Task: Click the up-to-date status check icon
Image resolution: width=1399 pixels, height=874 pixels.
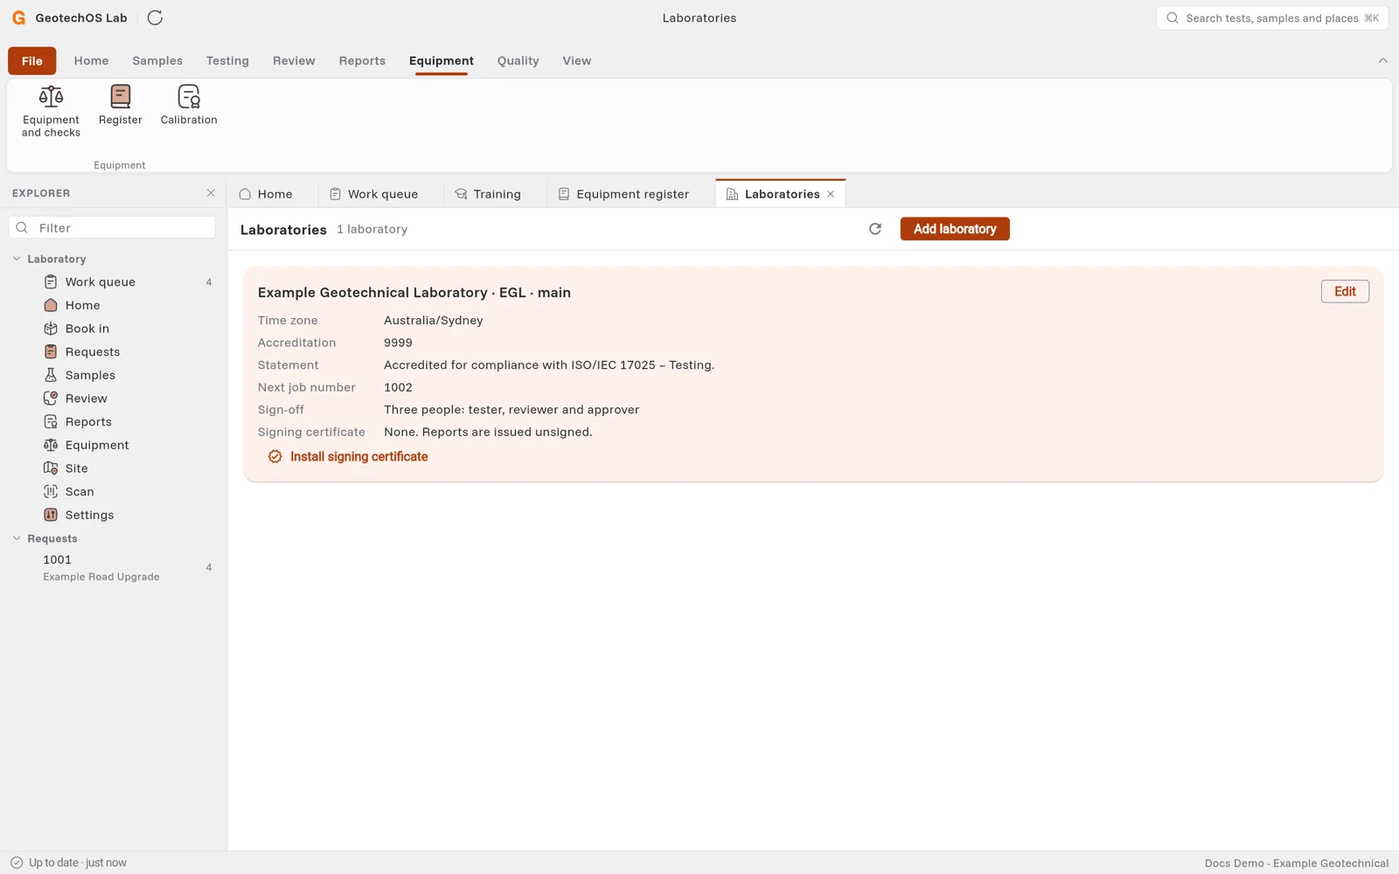Action: tap(17, 863)
